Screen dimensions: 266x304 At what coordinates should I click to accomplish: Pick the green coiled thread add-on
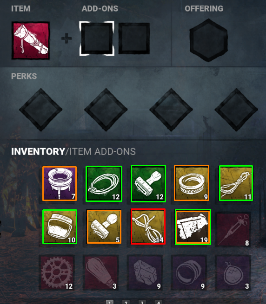[104, 184]
